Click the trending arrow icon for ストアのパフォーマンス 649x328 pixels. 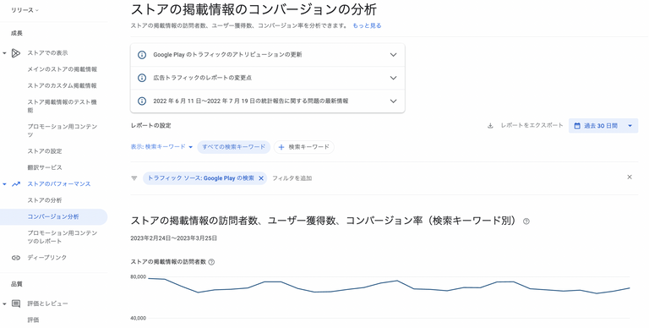tap(16, 184)
